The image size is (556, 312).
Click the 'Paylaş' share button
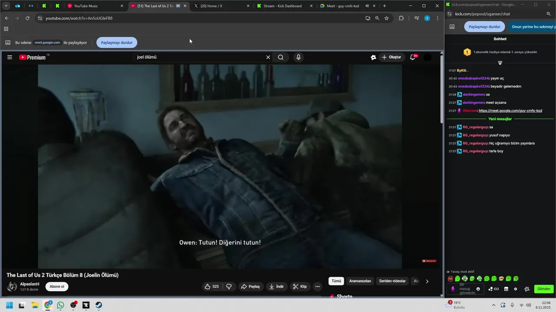point(251,286)
